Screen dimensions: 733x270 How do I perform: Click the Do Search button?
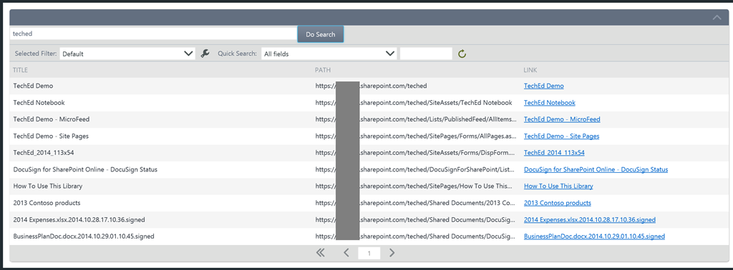pos(320,34)
